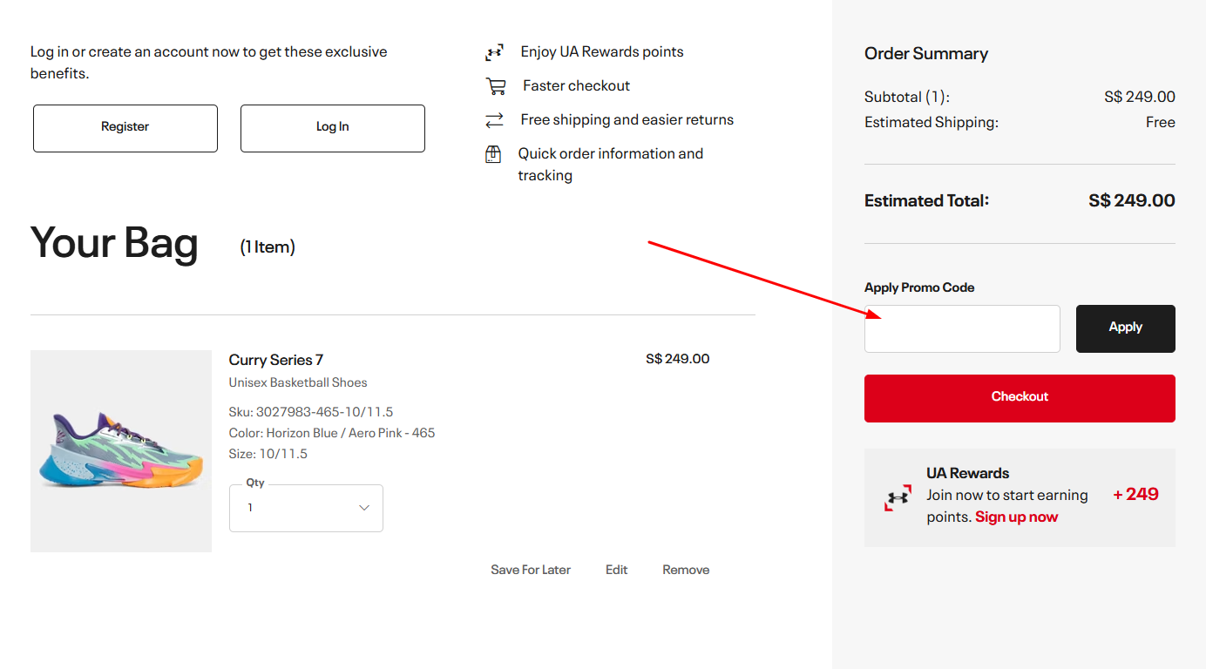The image size is (1206, 669).
Task: Click the Curry Series 7 shoe thumbnail
Action: (120, 450)
